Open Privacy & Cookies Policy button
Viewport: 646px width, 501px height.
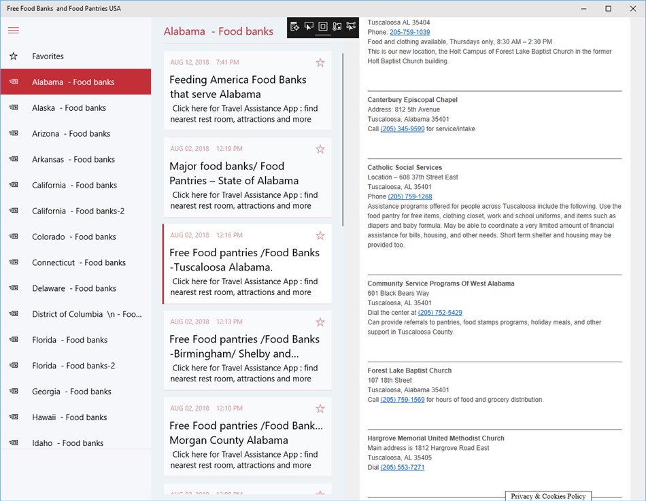pyautogui.click(x=548, y=496)
